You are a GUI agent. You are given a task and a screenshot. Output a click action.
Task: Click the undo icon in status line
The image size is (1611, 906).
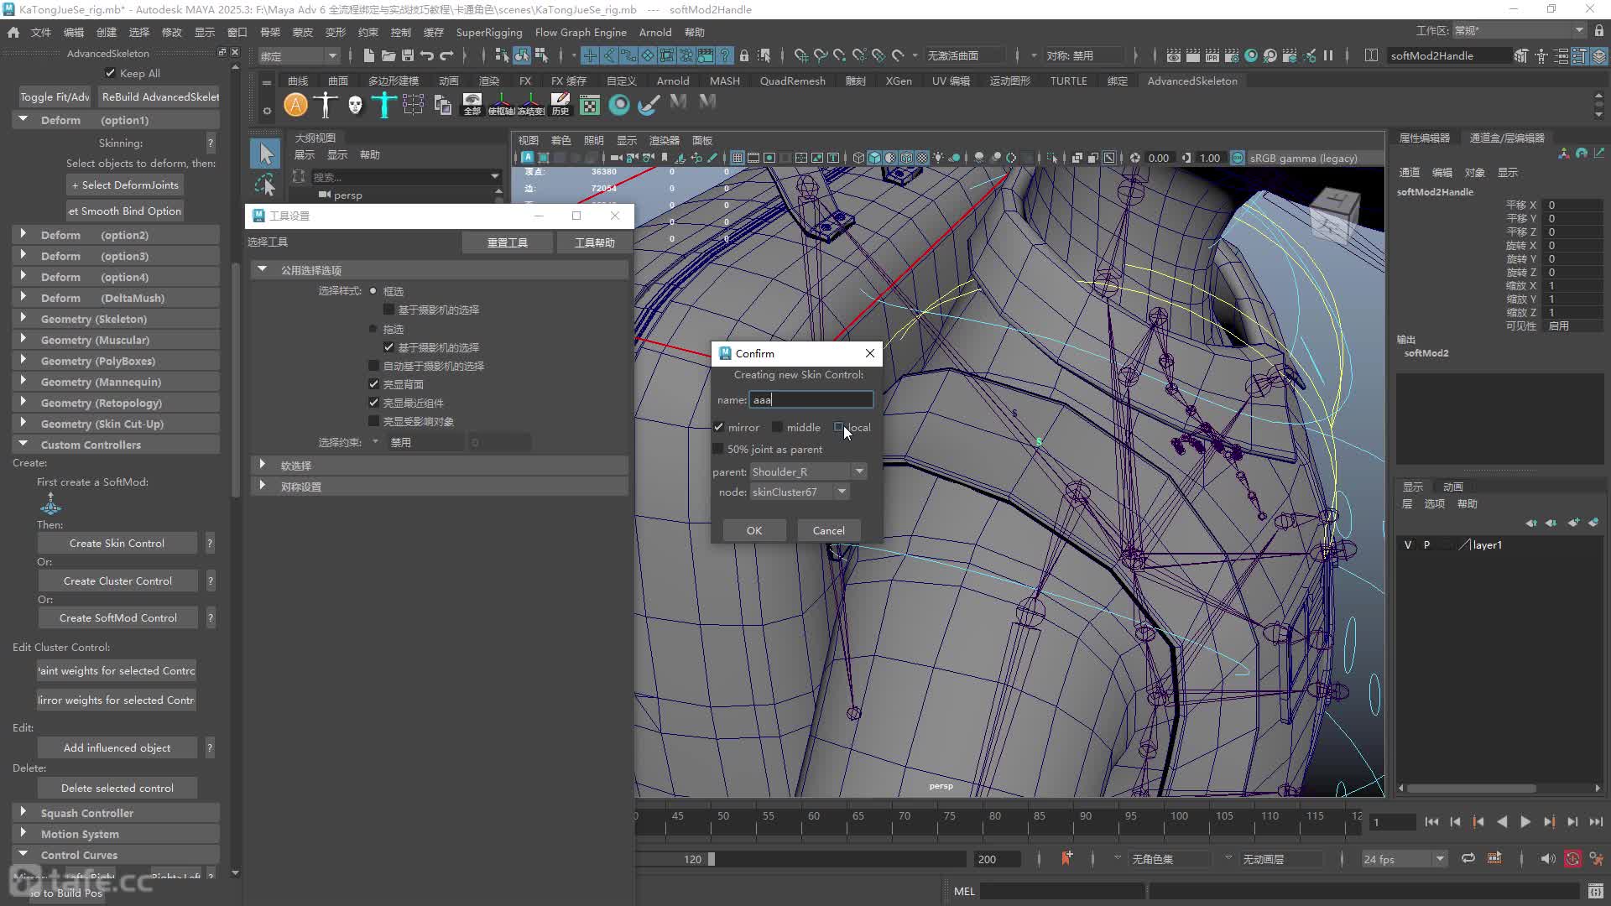click(427, 55)
